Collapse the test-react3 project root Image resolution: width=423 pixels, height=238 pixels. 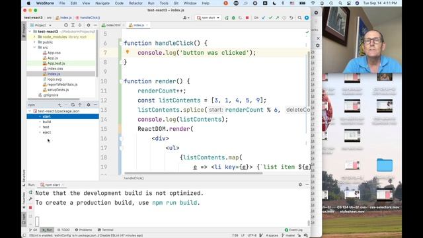[30, 32]
